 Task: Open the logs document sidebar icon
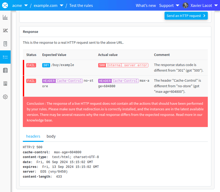coord(5,44)
